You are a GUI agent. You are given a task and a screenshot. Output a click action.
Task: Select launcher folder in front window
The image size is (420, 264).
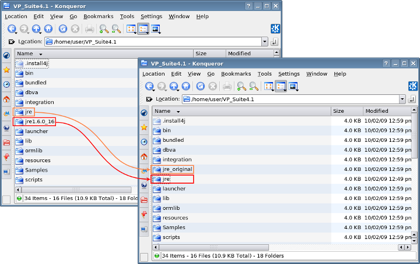(x=170, y=189)
